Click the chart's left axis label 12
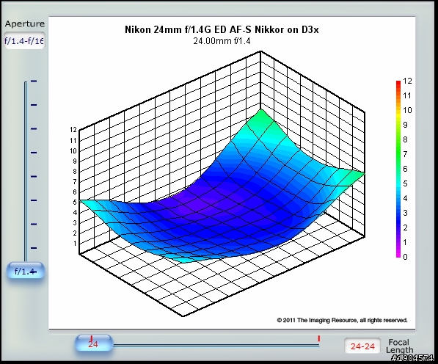This screenshot has width=438, height=364. click(x=73, y=130)
